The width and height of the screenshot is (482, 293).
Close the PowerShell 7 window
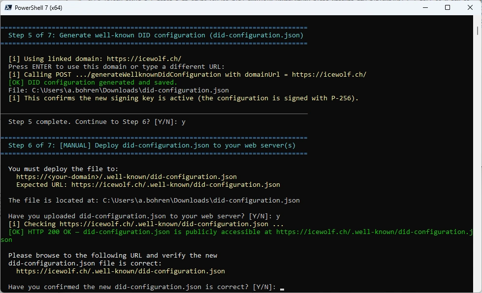pos(470,8)
